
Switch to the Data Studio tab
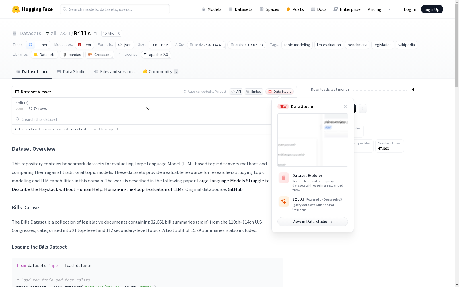point(71,72)
